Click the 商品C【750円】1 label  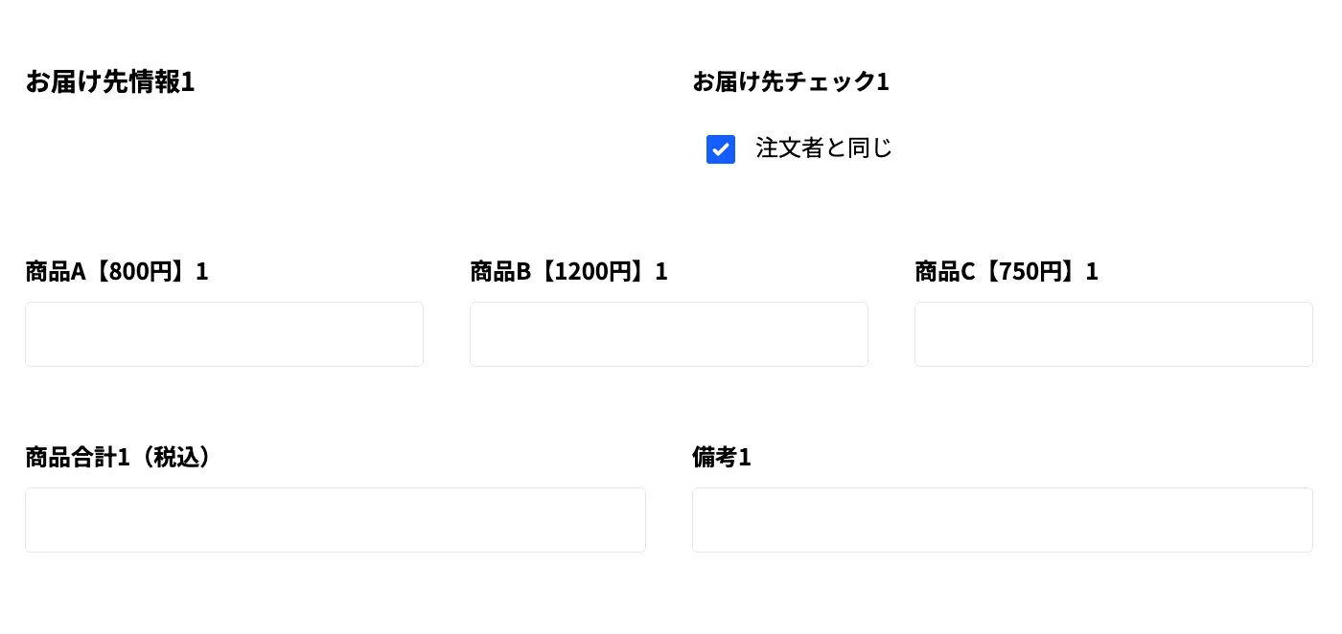[1006, 272]
